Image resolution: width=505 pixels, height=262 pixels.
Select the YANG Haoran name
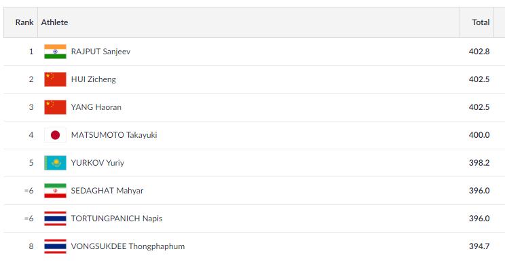pos(96,107)
